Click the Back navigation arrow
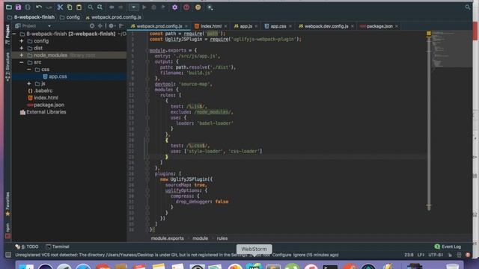 click(112, 7)
